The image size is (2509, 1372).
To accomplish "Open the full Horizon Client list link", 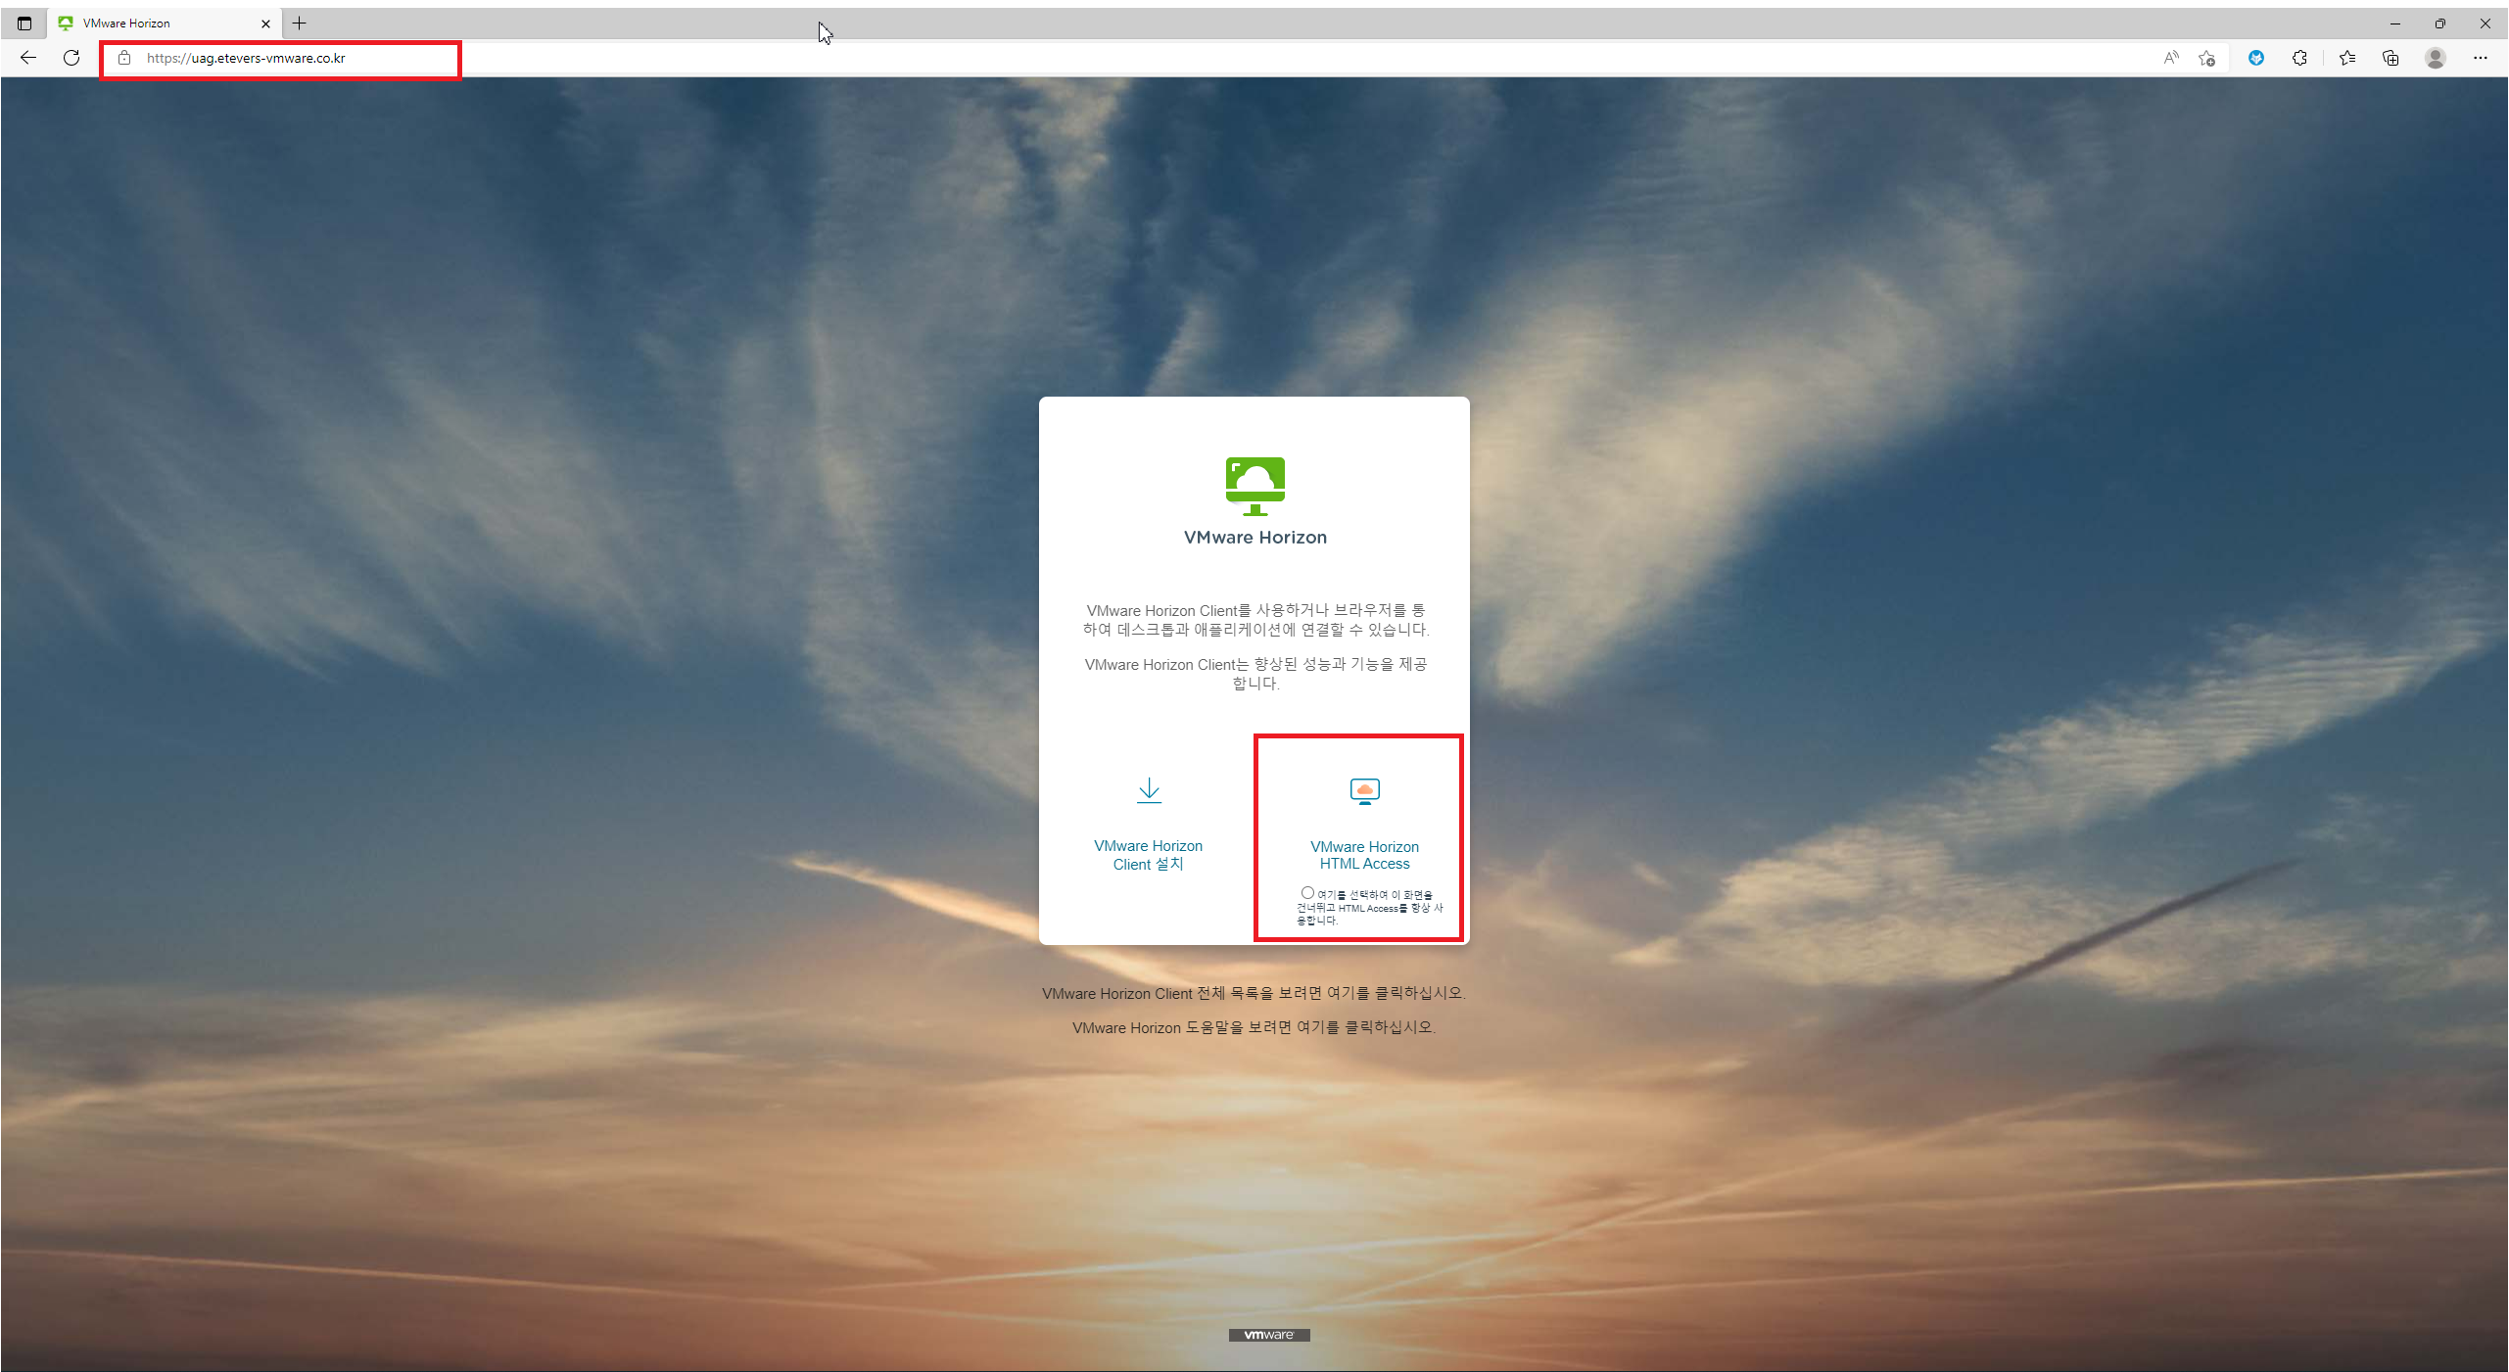I will pos(1254,993).
